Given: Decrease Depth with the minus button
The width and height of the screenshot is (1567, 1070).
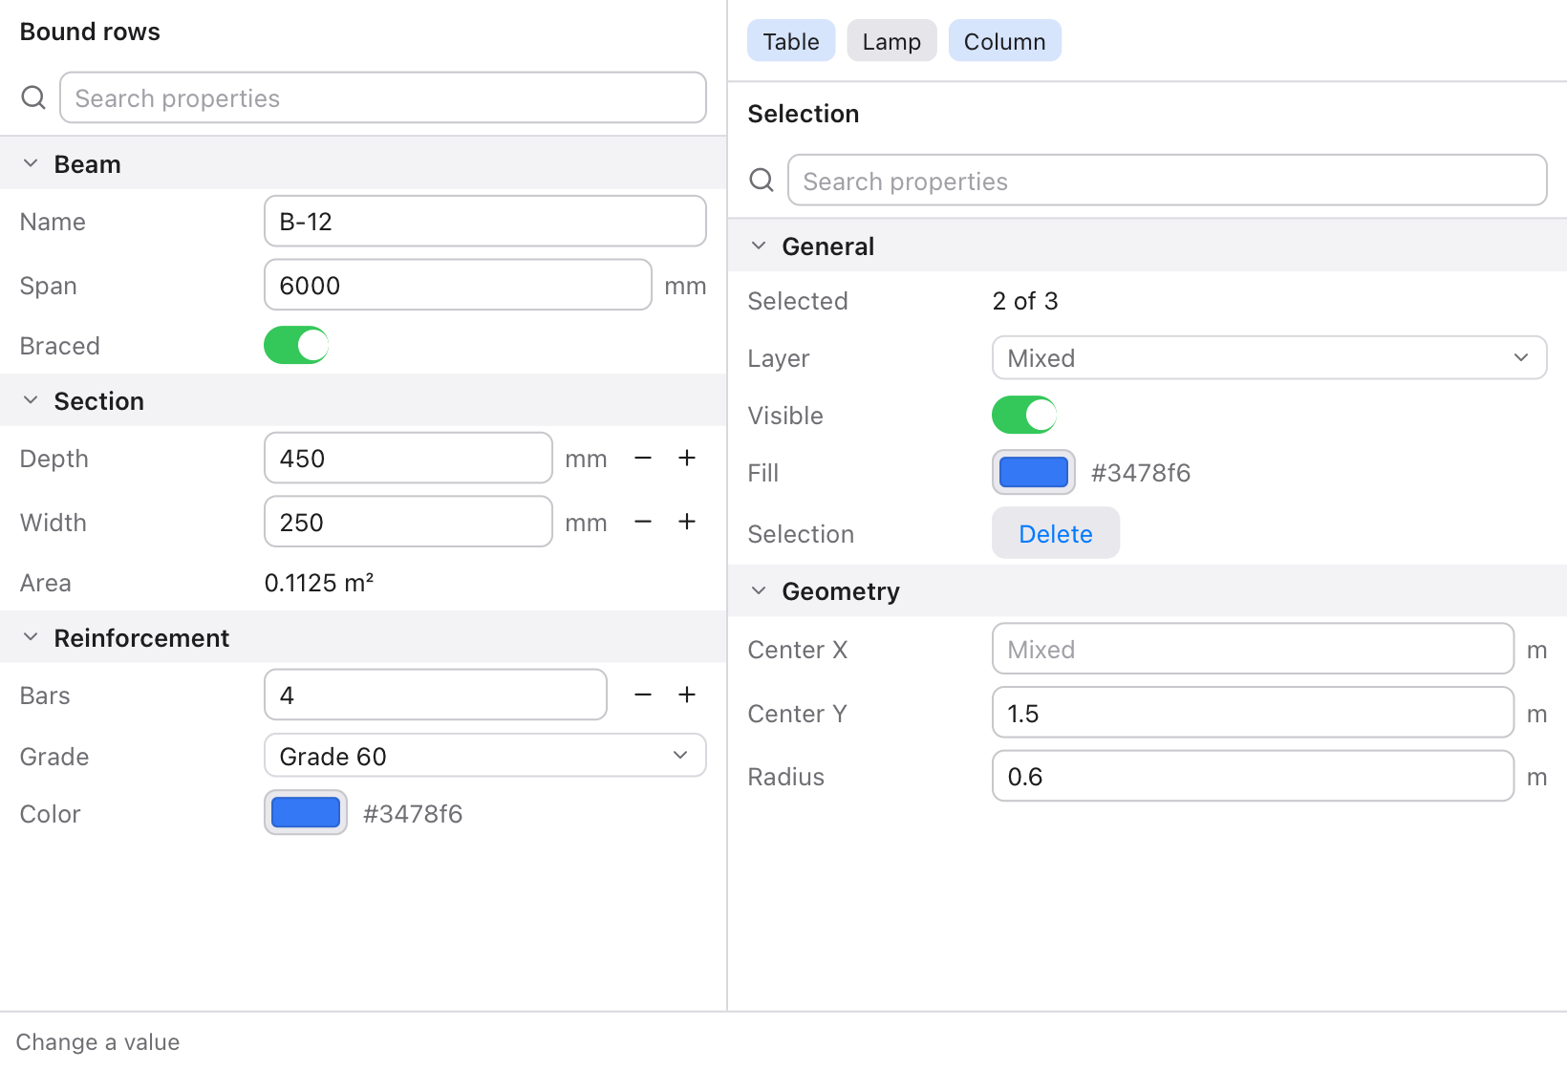Looking at the screenshot, I should coord(643,458).
